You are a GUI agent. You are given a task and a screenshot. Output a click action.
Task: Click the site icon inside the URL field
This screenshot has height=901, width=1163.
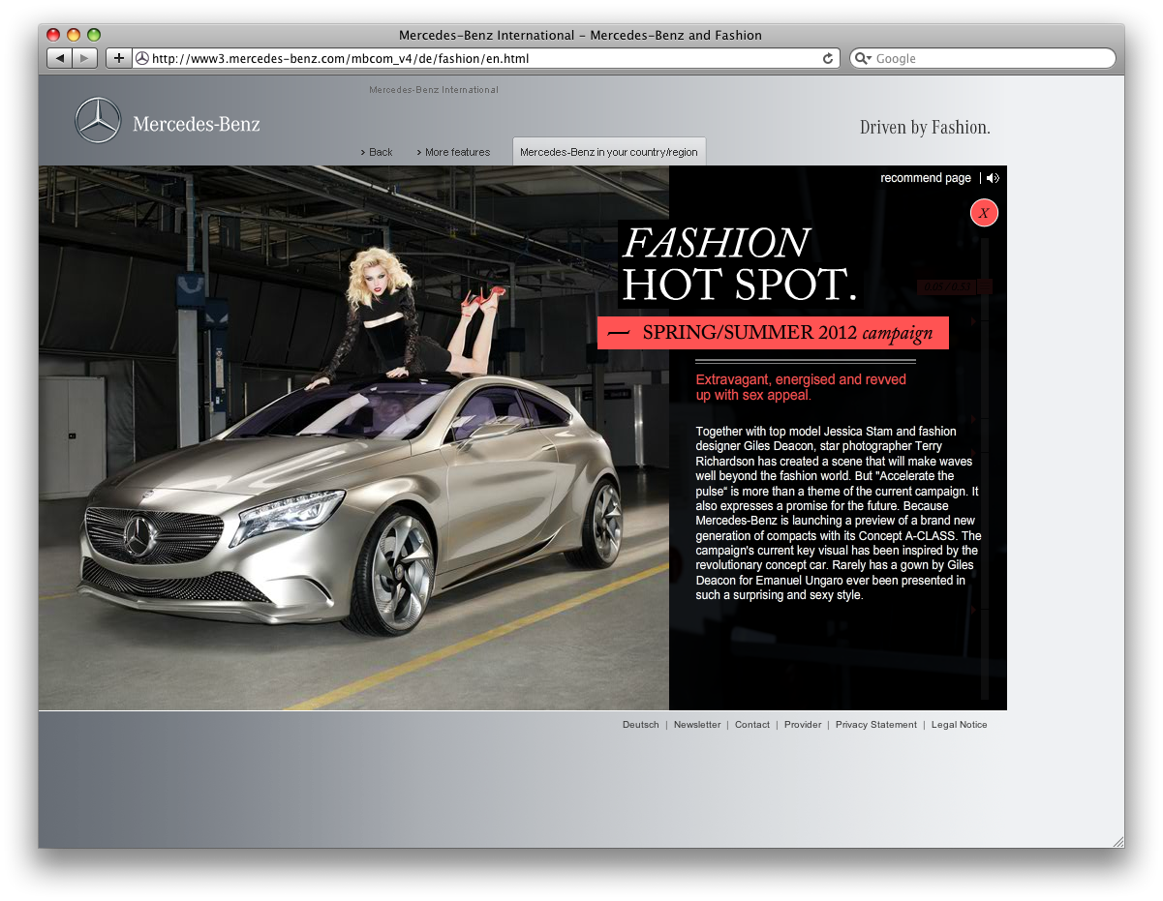(142, 58)
